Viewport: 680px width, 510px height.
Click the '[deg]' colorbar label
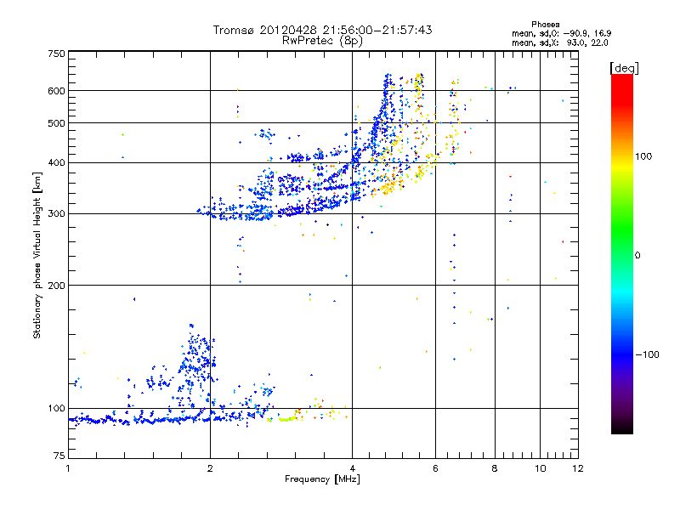click(x=624, y=68)
